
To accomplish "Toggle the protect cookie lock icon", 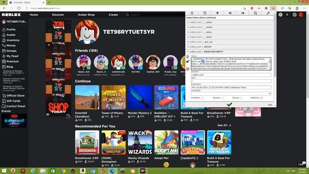I will click(188, 61).
